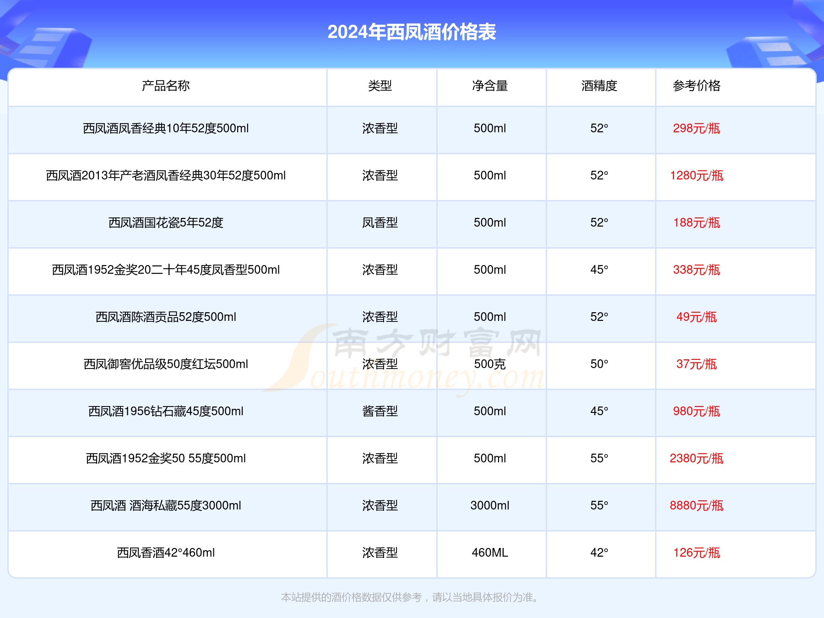
Task: Click the 500克 net content cell
Action: [x=490, y=364]
